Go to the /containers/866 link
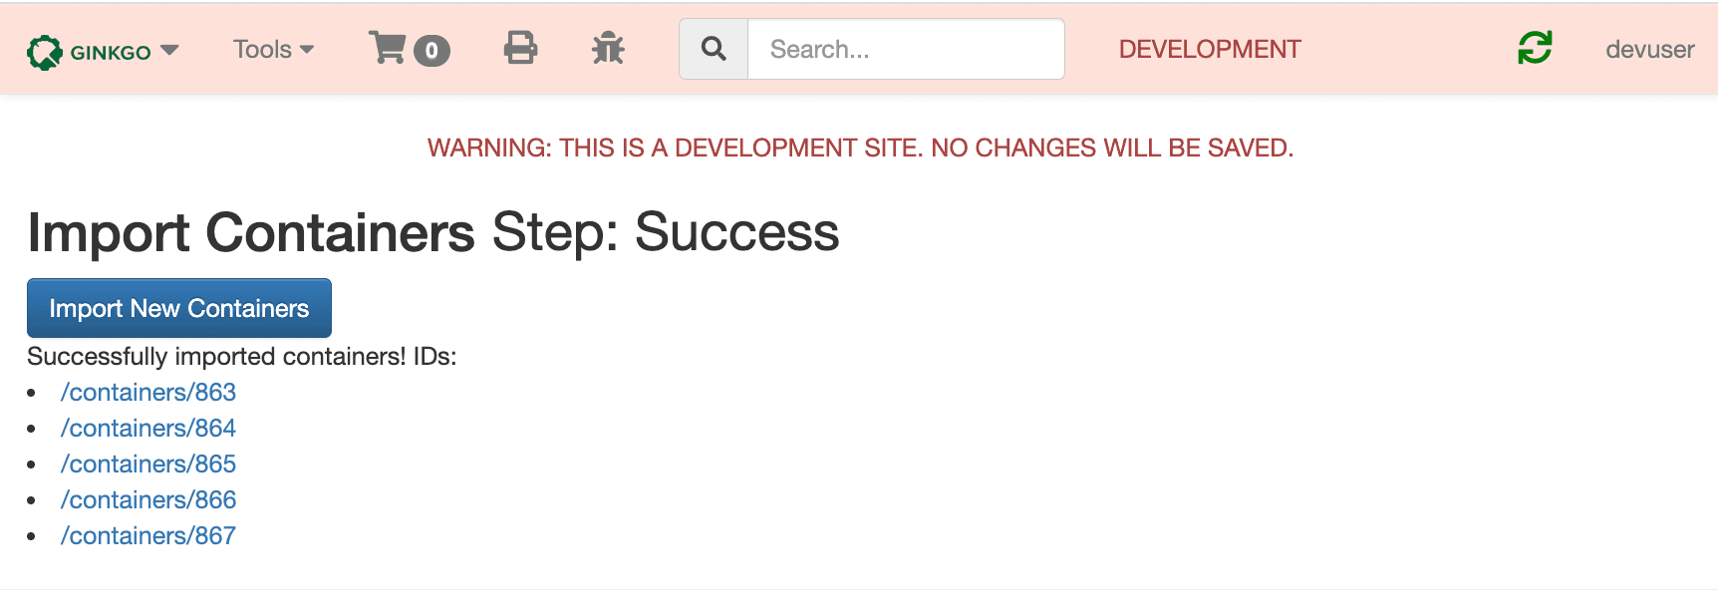Screen dimensions: 1718x616 pos(148,499)
